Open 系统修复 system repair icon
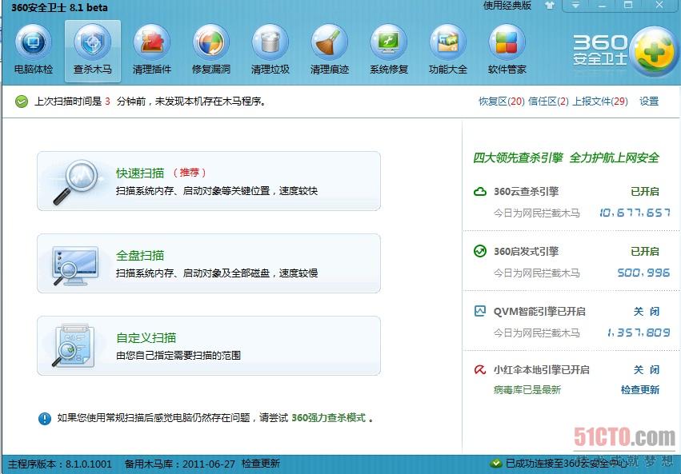 point(389,42)
